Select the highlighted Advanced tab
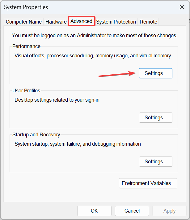The width and height of the screenshot is (190, 220). 82,21
